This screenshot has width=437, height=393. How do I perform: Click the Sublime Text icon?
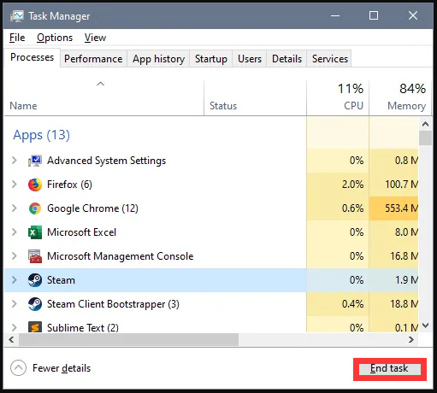(35, 327)
